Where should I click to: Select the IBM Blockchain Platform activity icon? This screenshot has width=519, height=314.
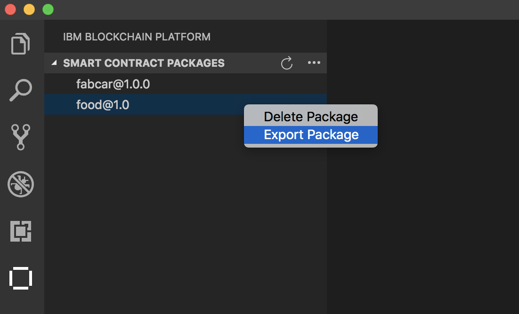tap(21, 278)
